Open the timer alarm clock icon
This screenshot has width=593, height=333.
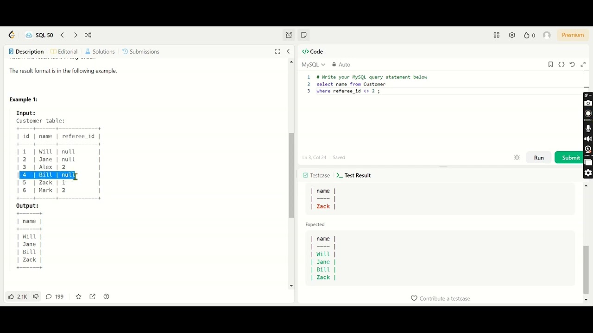pos(289,35)
